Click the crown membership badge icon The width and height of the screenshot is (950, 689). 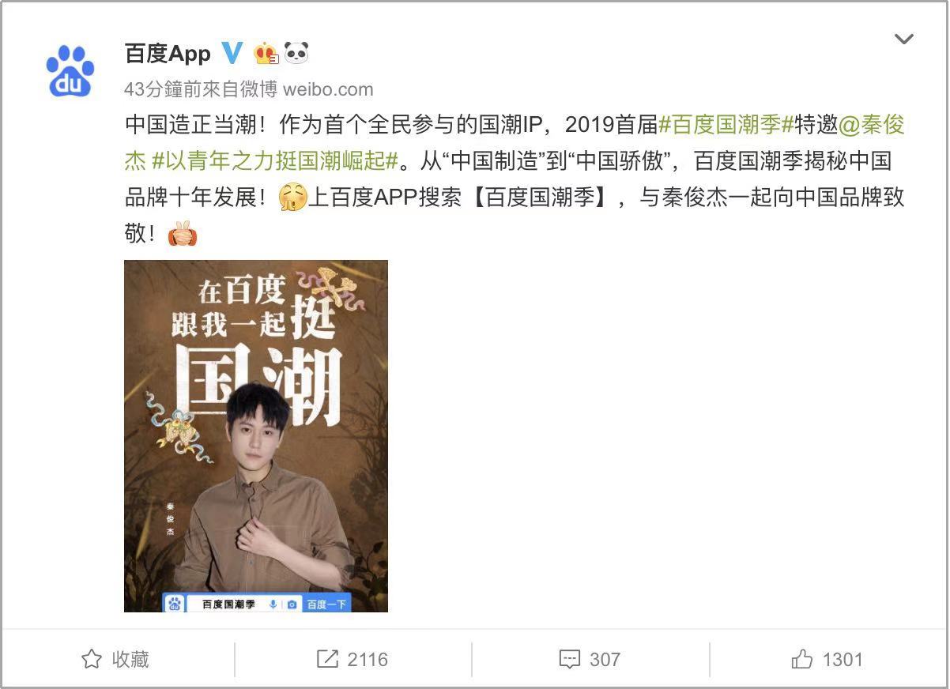266,54
